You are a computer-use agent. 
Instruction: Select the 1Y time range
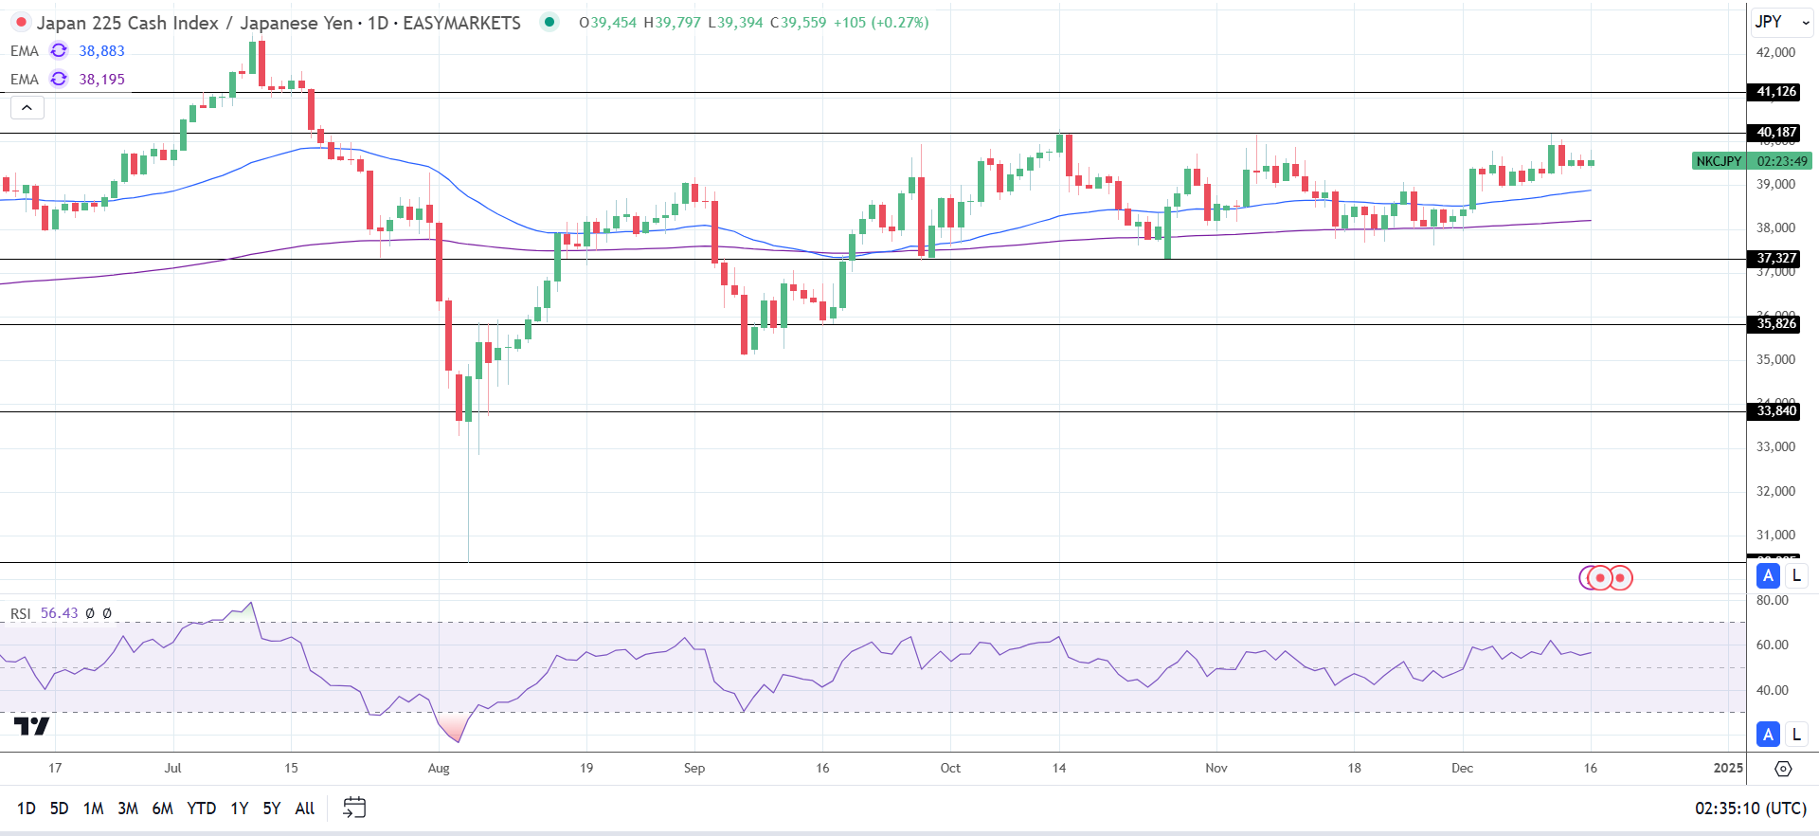point(240,809)
